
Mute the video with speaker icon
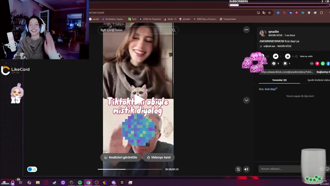pyautogui.click(x=246, y=169)
